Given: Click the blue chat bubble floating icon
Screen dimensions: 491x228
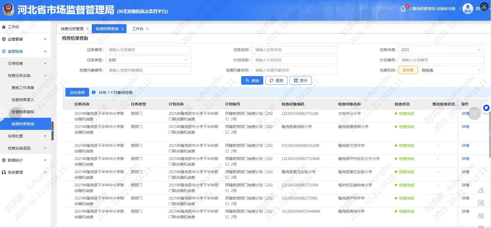Looking at the screenshot, I should [486, 108].
